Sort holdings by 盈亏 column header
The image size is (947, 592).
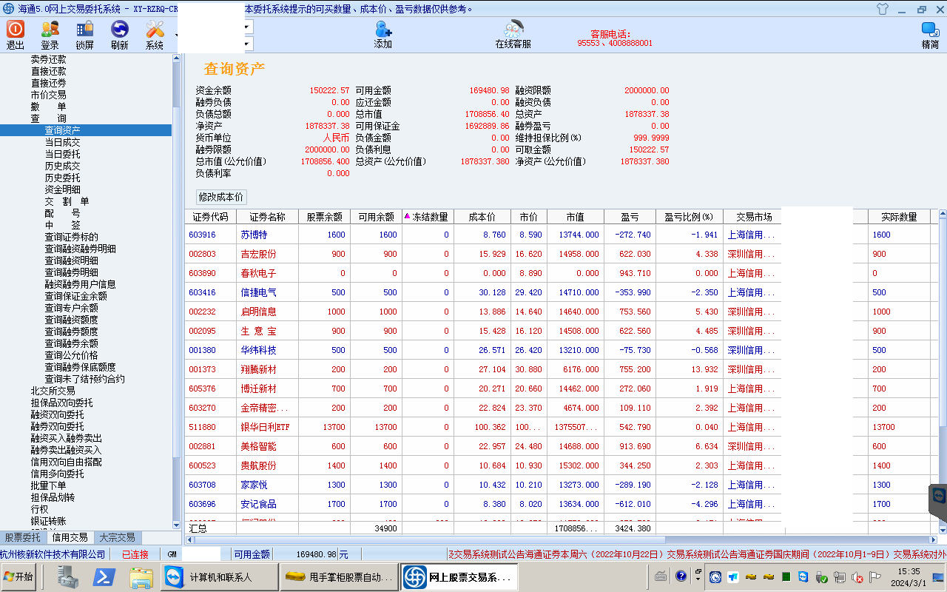(629, 217)
